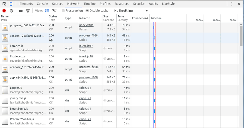The image size is (244, 128).
Task: Switch to the small request rows view icon
Action: tap(54, 11)
